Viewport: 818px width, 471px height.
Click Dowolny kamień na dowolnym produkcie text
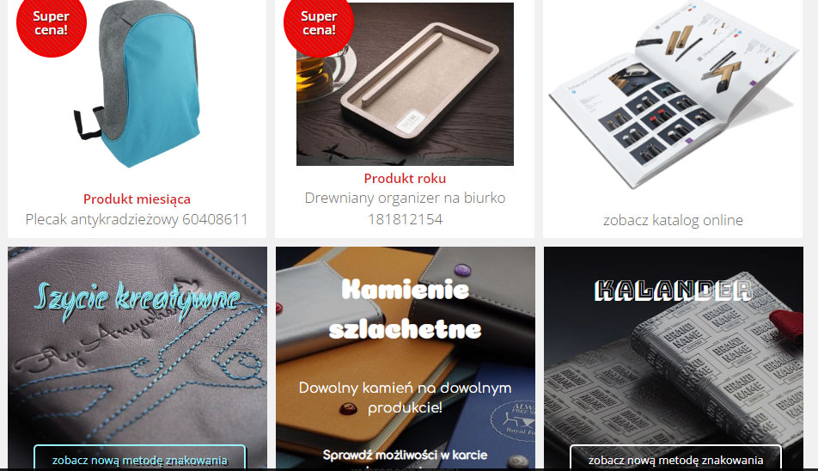click(405, 397)
